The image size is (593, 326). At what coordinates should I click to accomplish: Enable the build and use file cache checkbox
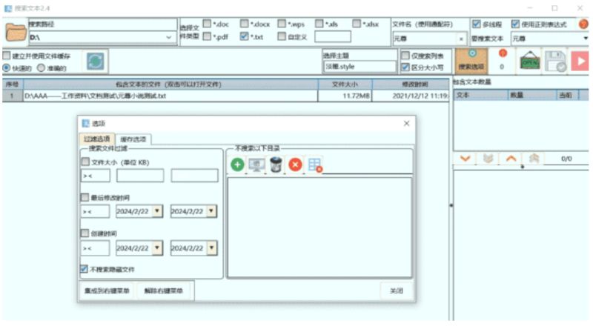(x=7, y=56)
